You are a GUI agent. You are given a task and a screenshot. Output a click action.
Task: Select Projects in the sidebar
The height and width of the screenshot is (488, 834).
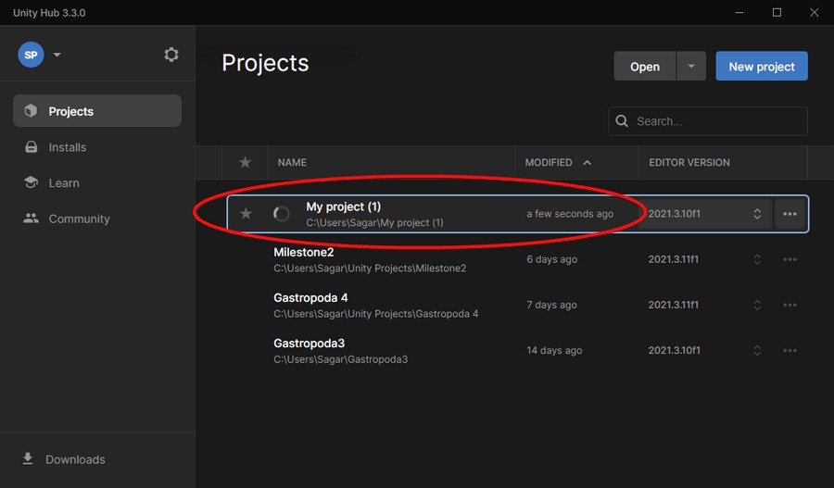[x=97, y=110]
